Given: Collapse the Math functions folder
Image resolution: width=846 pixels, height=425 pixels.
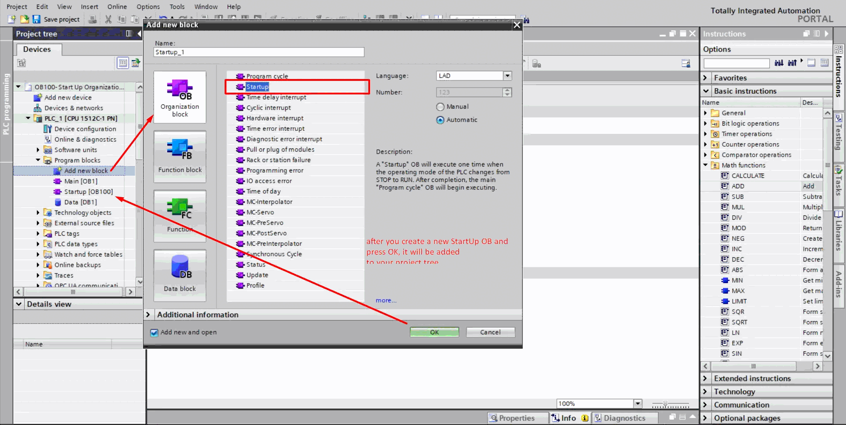Looking at the screenshot, I should [705, 165].
